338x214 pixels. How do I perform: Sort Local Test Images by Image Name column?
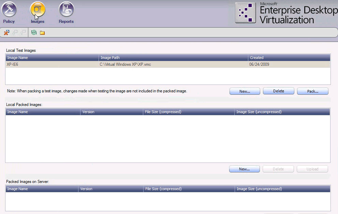click(x=52, y=58)
